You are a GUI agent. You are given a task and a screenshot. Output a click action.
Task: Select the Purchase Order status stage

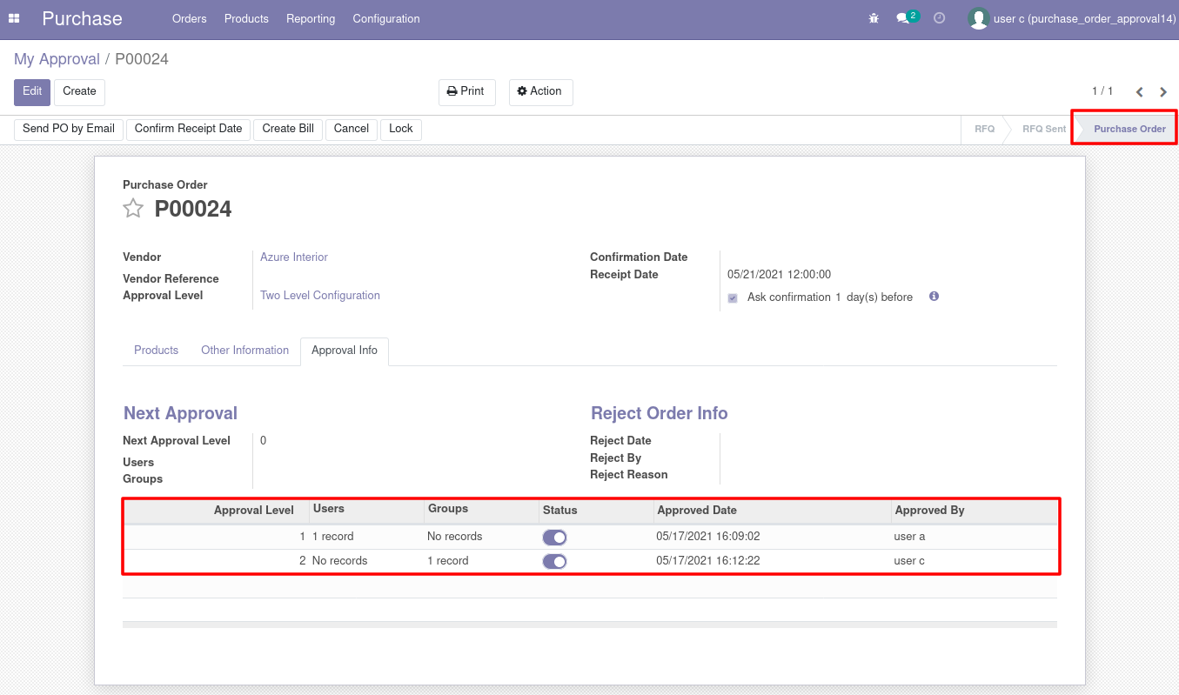[x=1129, y=129]
